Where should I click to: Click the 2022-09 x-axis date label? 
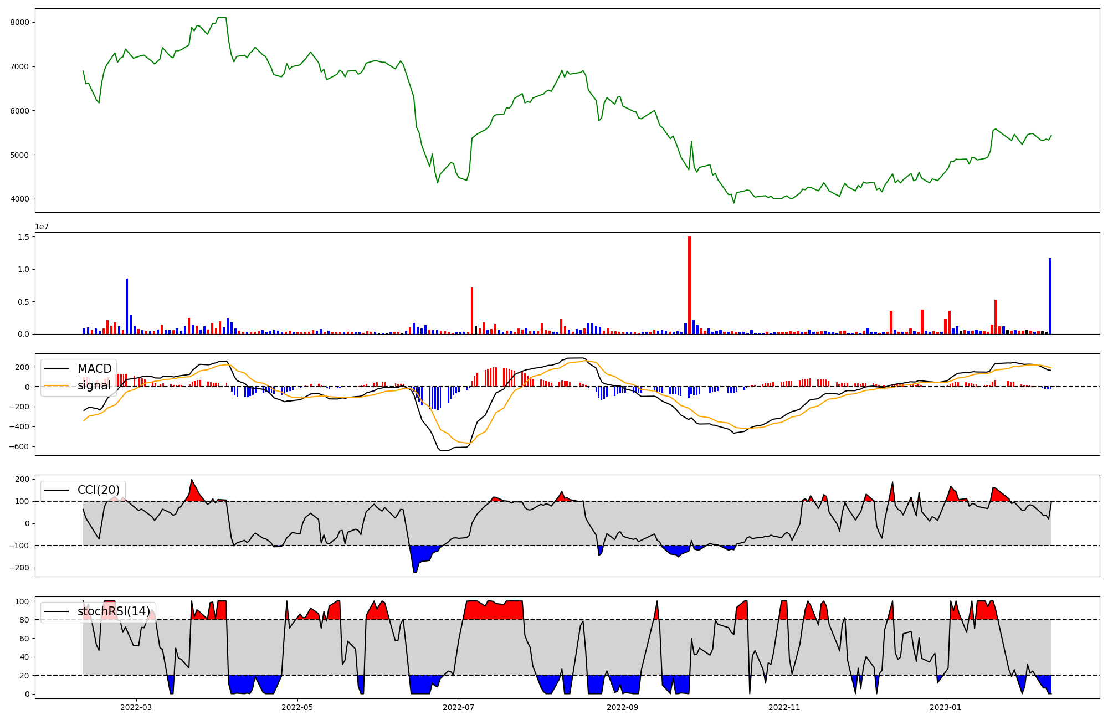(x=623, y=707)
